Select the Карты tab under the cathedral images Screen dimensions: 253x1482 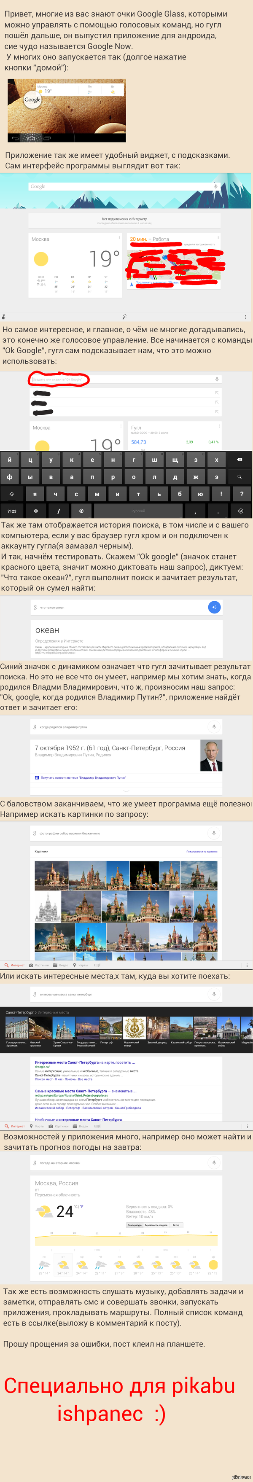tap(81, 966)
